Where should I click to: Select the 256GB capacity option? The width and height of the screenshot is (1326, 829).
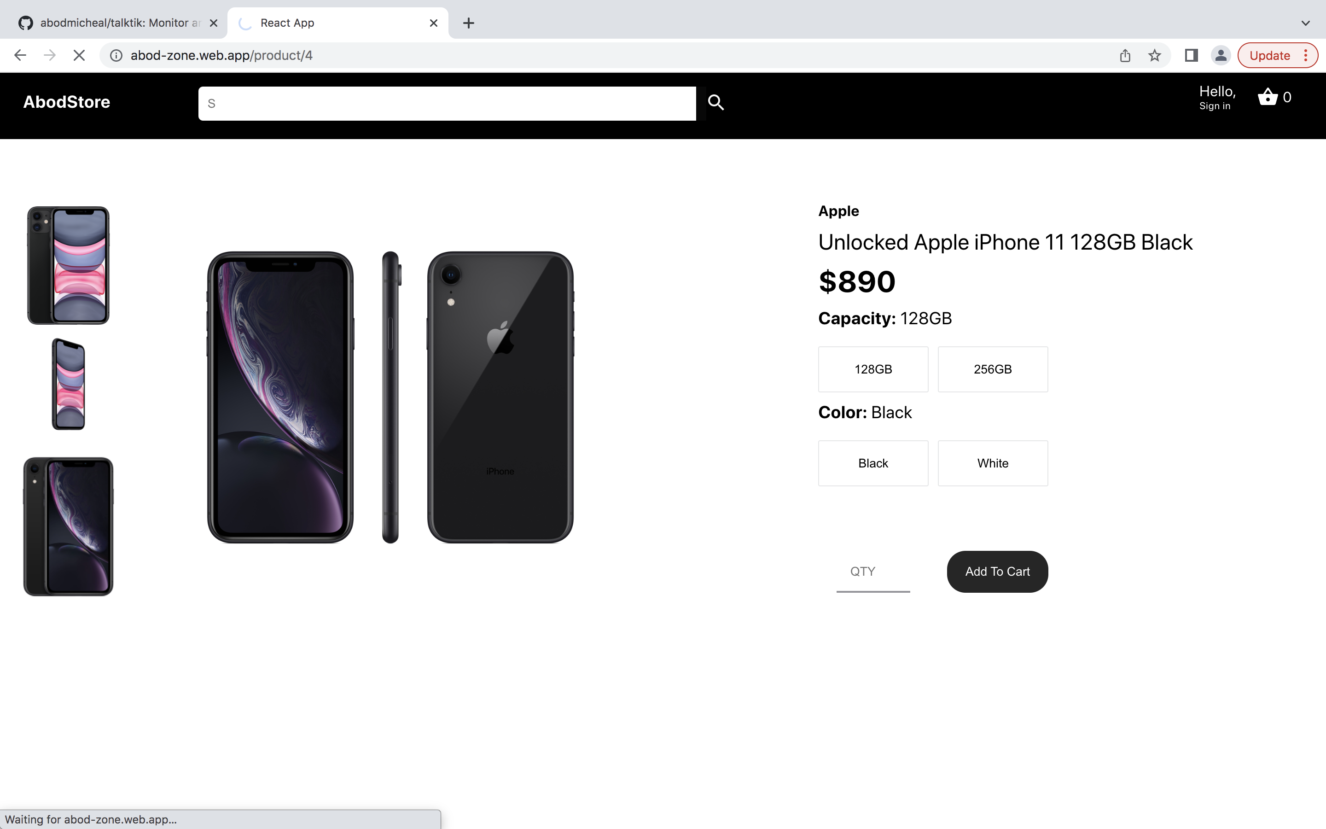point(992,369)
